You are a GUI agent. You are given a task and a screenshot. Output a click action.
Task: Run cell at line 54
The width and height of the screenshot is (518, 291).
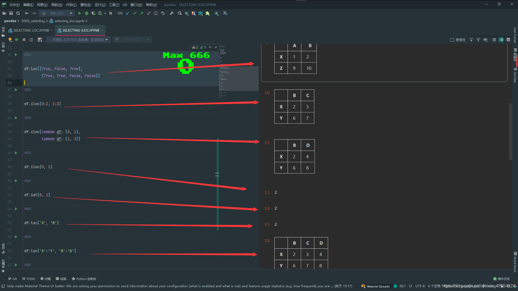tap(16, 209)
